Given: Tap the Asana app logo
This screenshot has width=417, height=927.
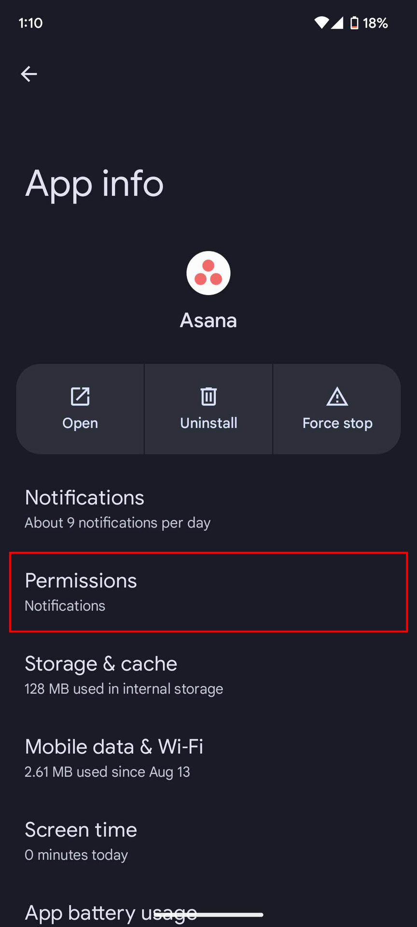Looking at the screenshot, I should point(208,273).
